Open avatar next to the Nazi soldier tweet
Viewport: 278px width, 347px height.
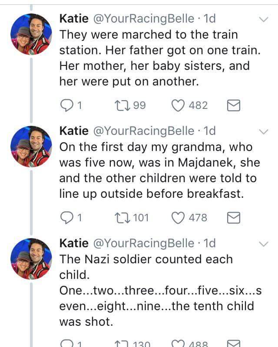[x=31, y=259]
